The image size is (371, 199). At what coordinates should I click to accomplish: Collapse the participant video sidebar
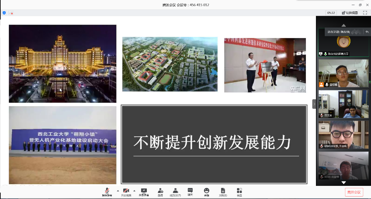[314, 104]
